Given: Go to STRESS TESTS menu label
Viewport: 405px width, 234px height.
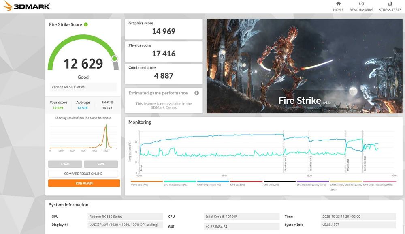Looking at the screenshot, I should [x=390, y=10].
